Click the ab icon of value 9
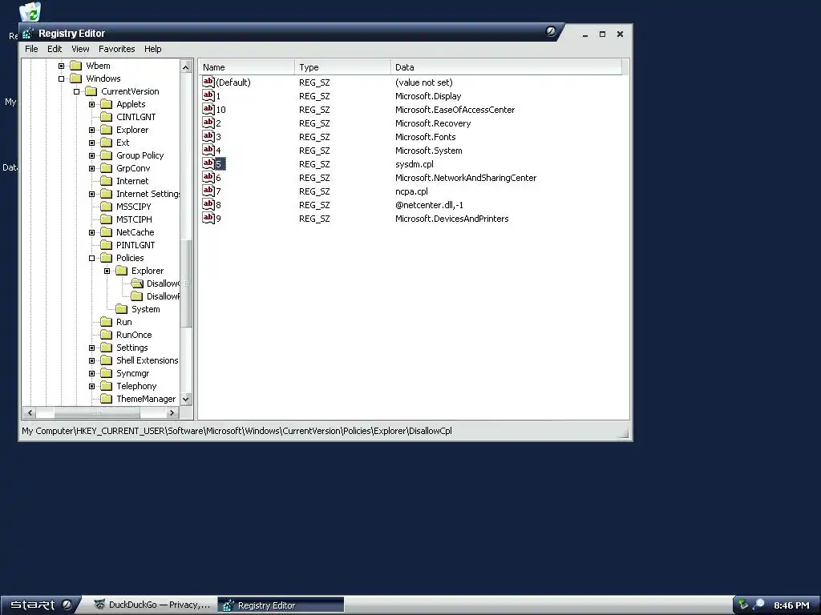 tap(208, 218)
